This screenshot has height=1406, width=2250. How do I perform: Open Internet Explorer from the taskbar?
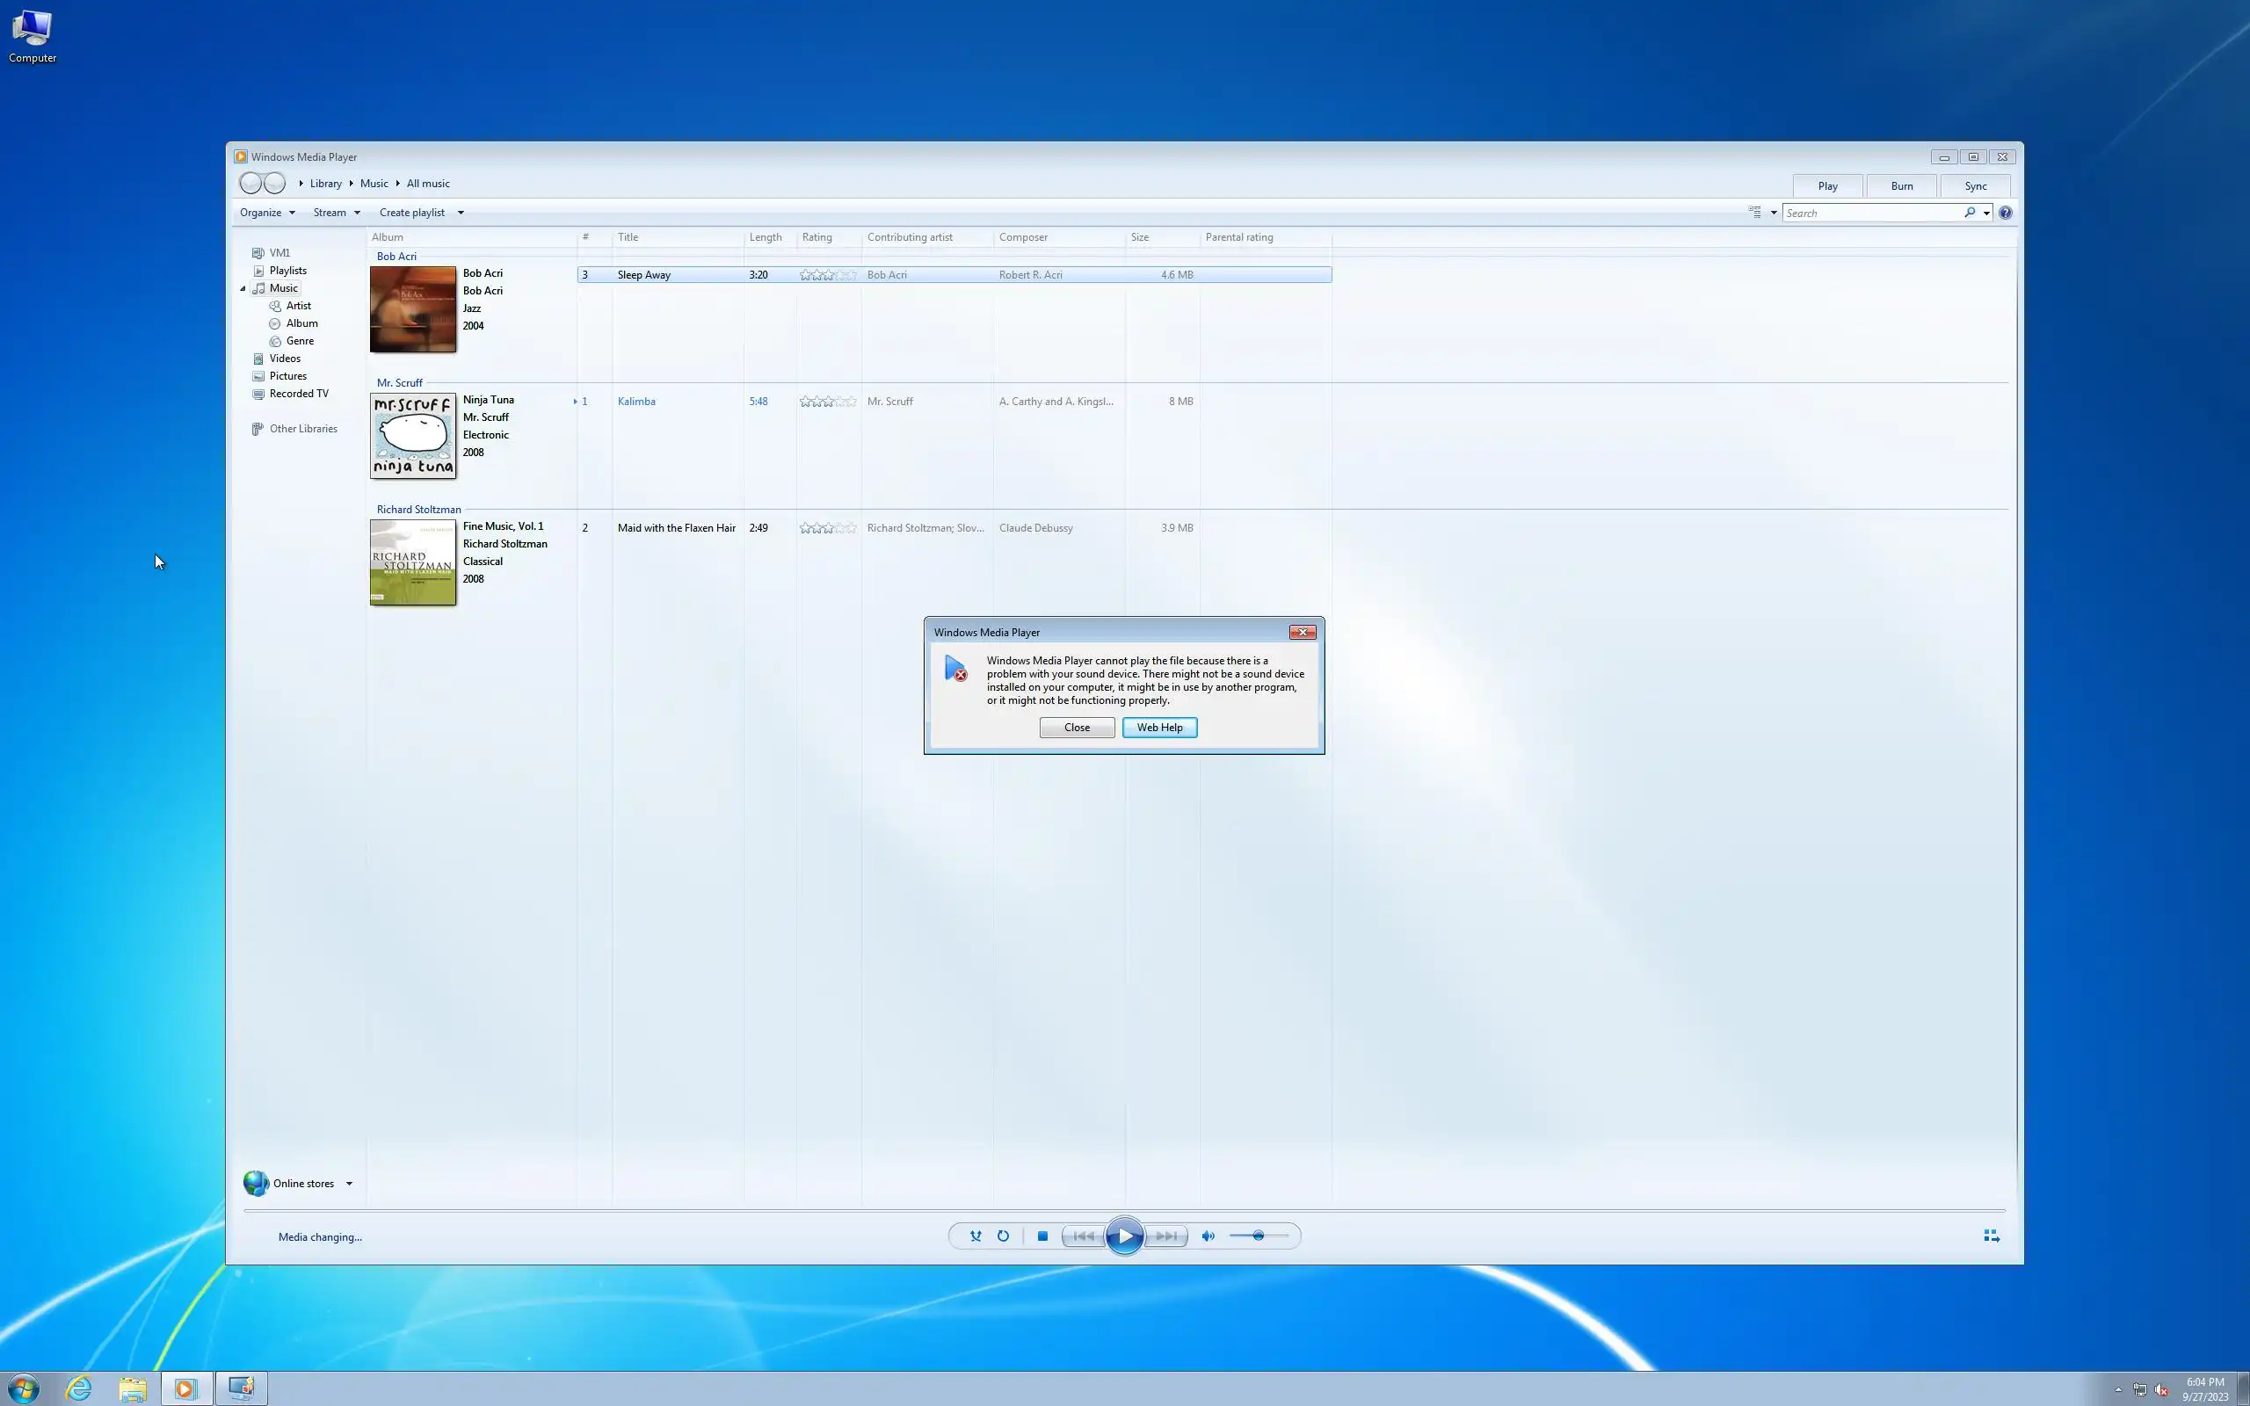click(79, 1388)
